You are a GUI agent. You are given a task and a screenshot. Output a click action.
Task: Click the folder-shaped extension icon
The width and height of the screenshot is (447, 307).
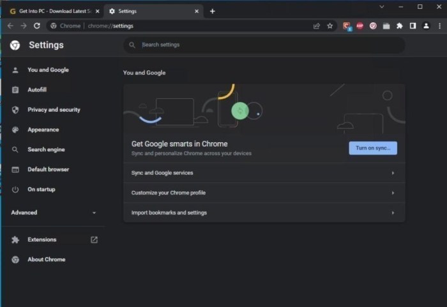386,26
